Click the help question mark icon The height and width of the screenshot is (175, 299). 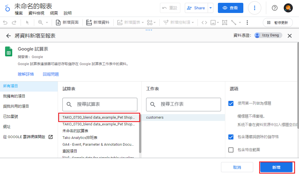275,8
